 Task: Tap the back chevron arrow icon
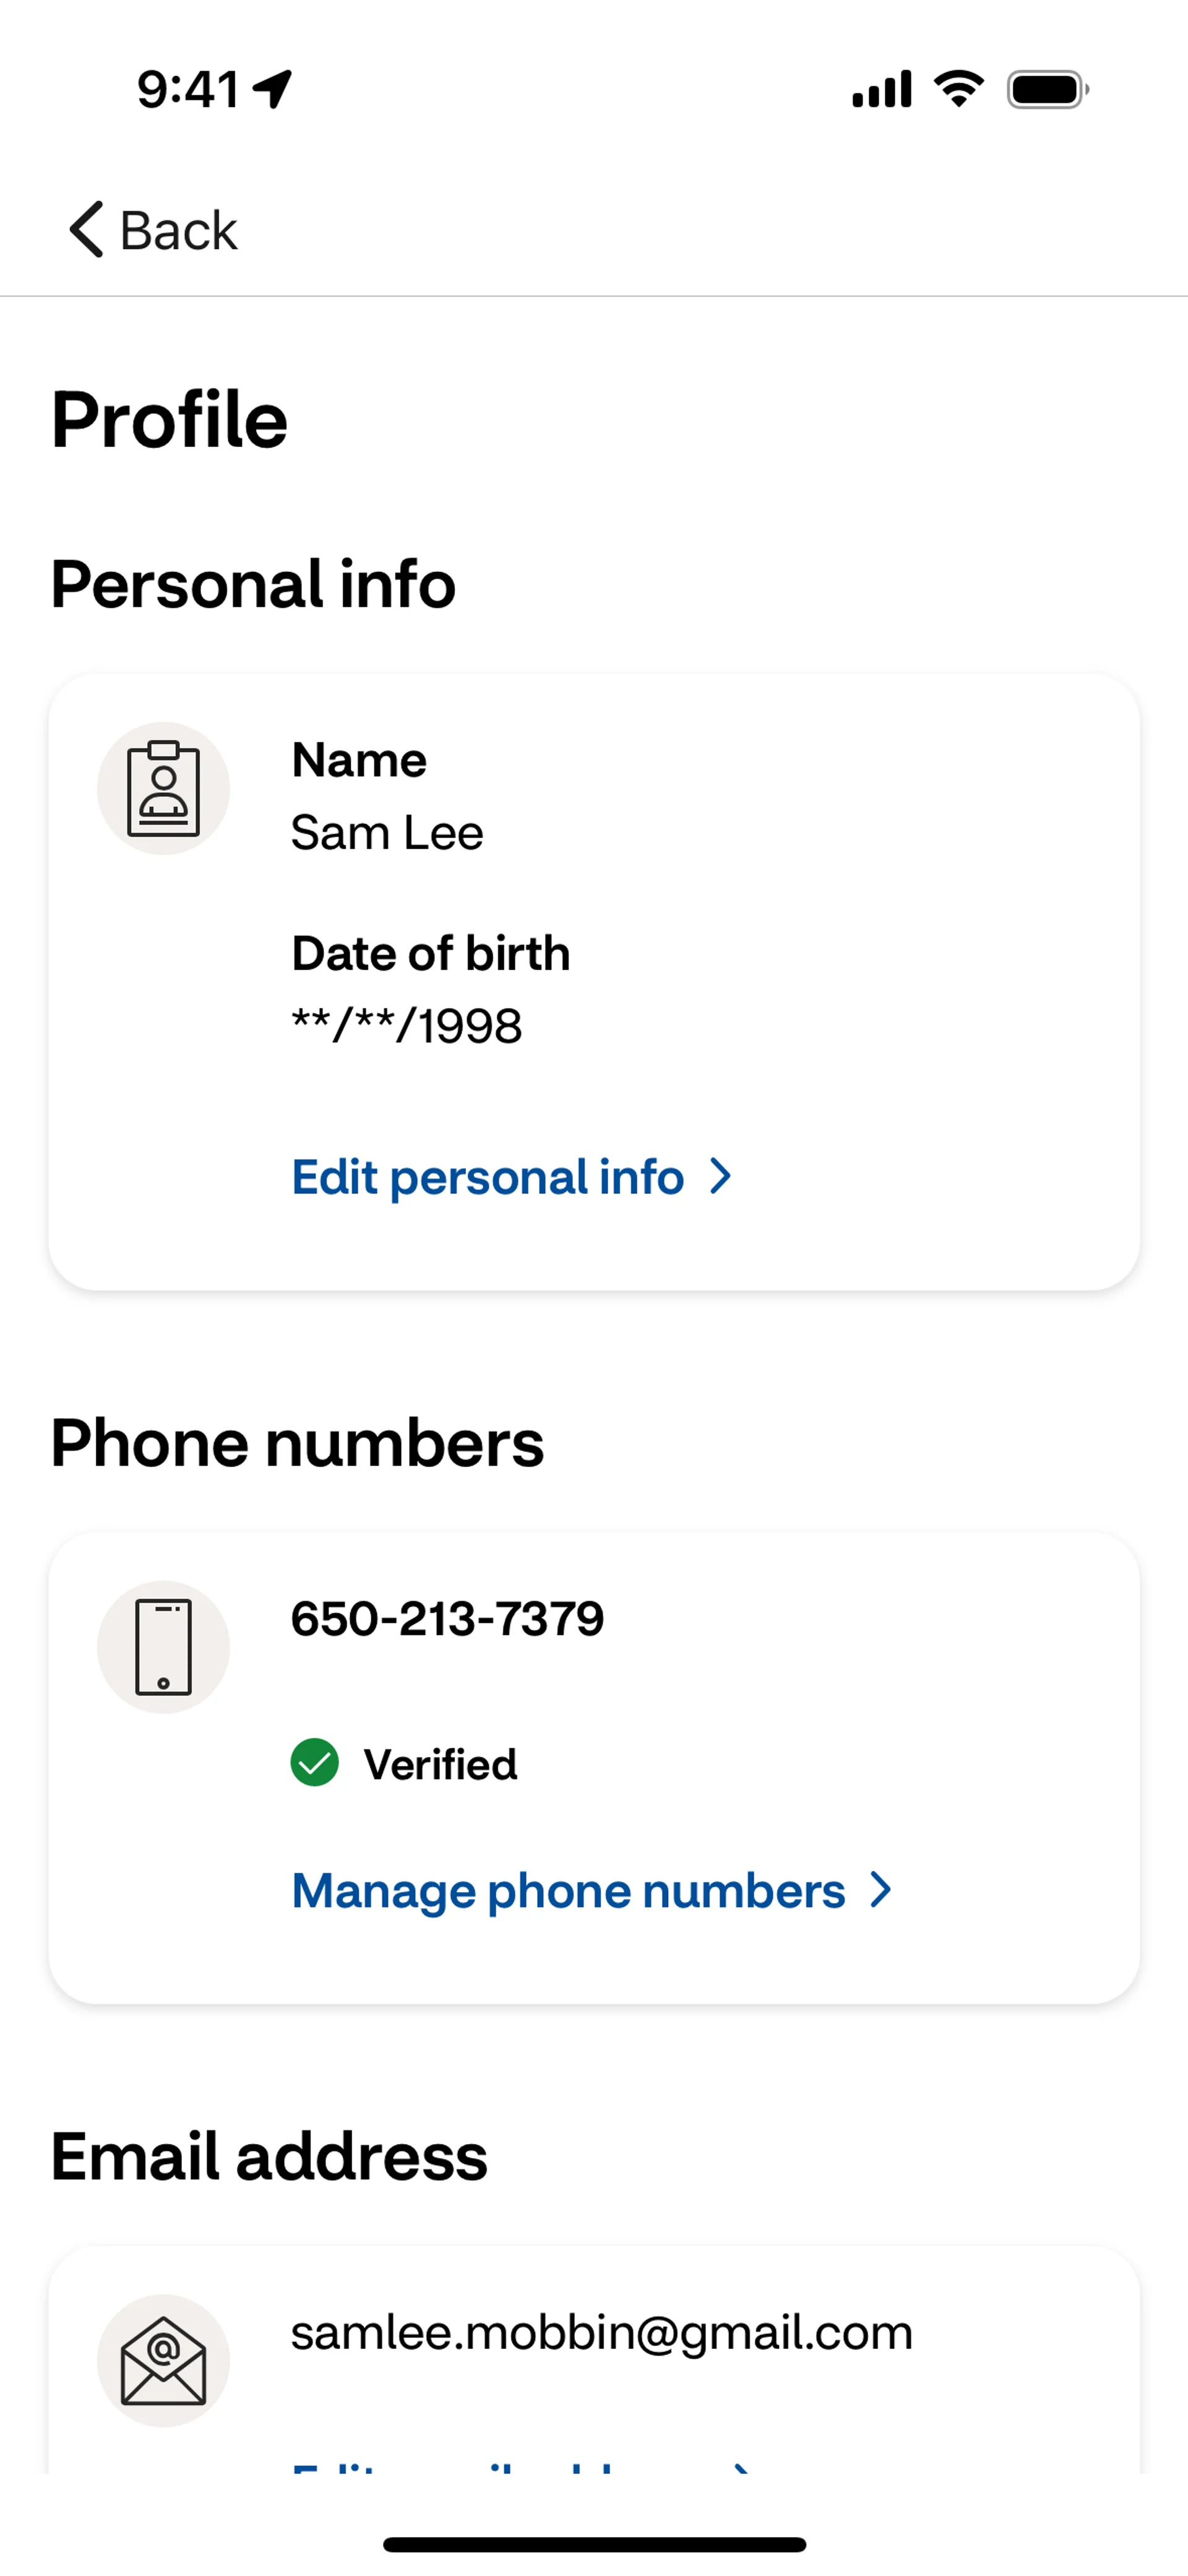tap(87, 229)
